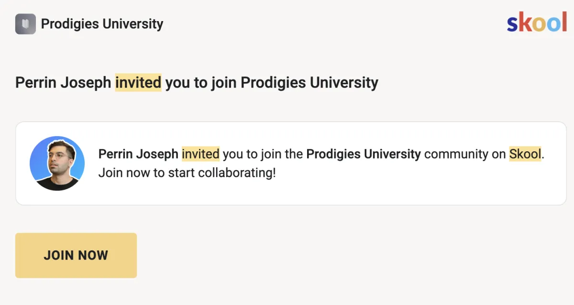
Task: Click the highlighted "invited" inside the message card
Action: (200, 154)
